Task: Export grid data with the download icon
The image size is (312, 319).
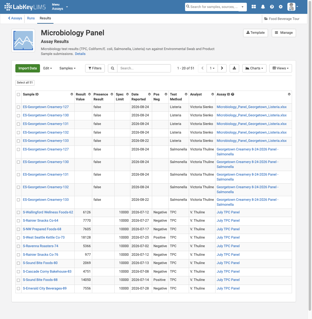Action: [235, 68]
